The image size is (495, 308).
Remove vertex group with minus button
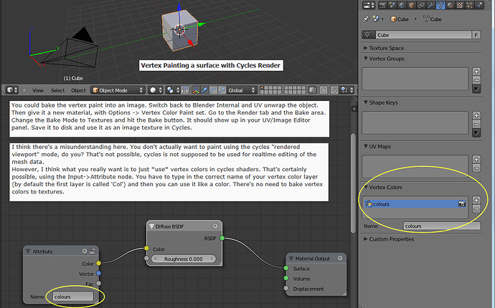[x=476, y=80]
